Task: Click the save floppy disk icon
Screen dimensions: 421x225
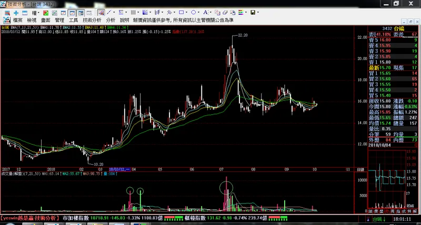Action: [x=253, y=12]
